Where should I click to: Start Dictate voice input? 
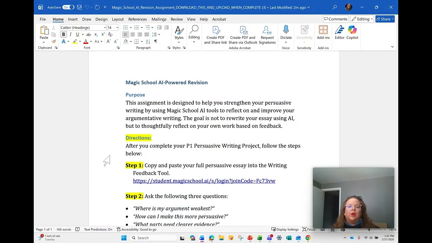[x=286, y=33]
